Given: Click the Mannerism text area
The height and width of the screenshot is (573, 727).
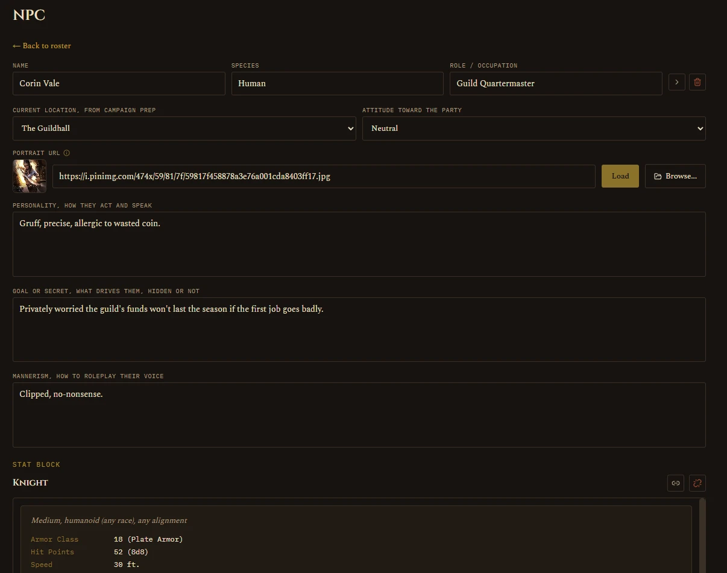Looking at the screenshot, I should point(359,415).
